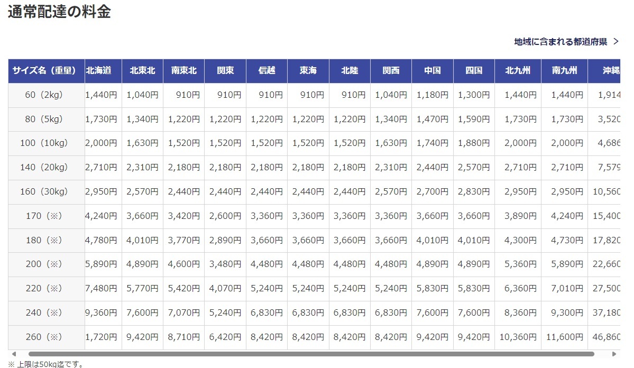
Task: Click the 信越 column header
Action: pyautogui.click(x=267, y=71)
